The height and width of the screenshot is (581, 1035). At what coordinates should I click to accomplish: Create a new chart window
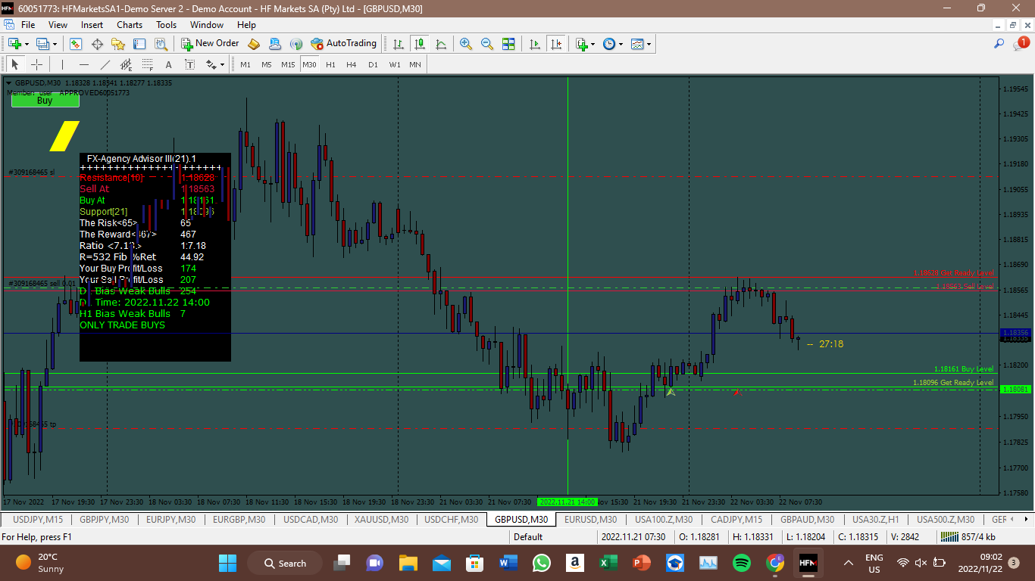pos(14,44)
